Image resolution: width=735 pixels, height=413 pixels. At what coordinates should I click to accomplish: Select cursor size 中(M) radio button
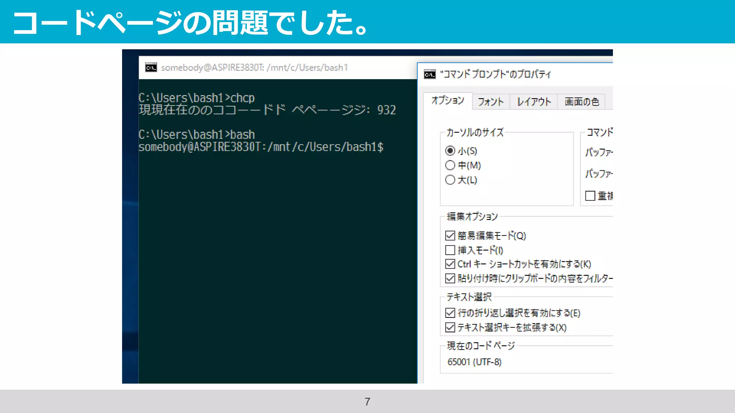coord(450,165)
